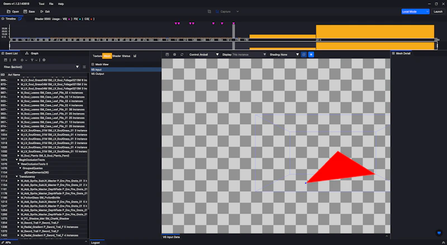Click the gauge icon in Event List toolbar

[15, 60]
